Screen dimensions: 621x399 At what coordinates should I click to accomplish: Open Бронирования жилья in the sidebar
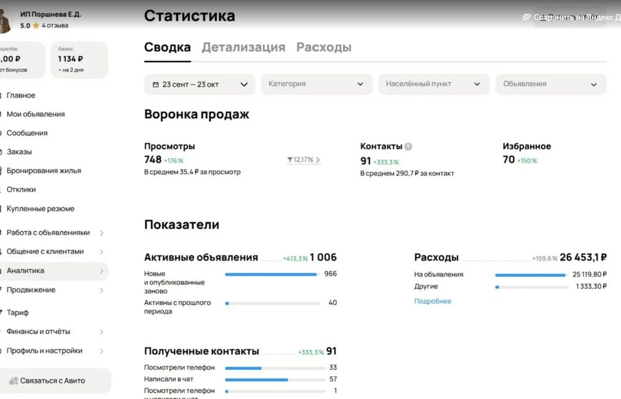pos(43,171)
